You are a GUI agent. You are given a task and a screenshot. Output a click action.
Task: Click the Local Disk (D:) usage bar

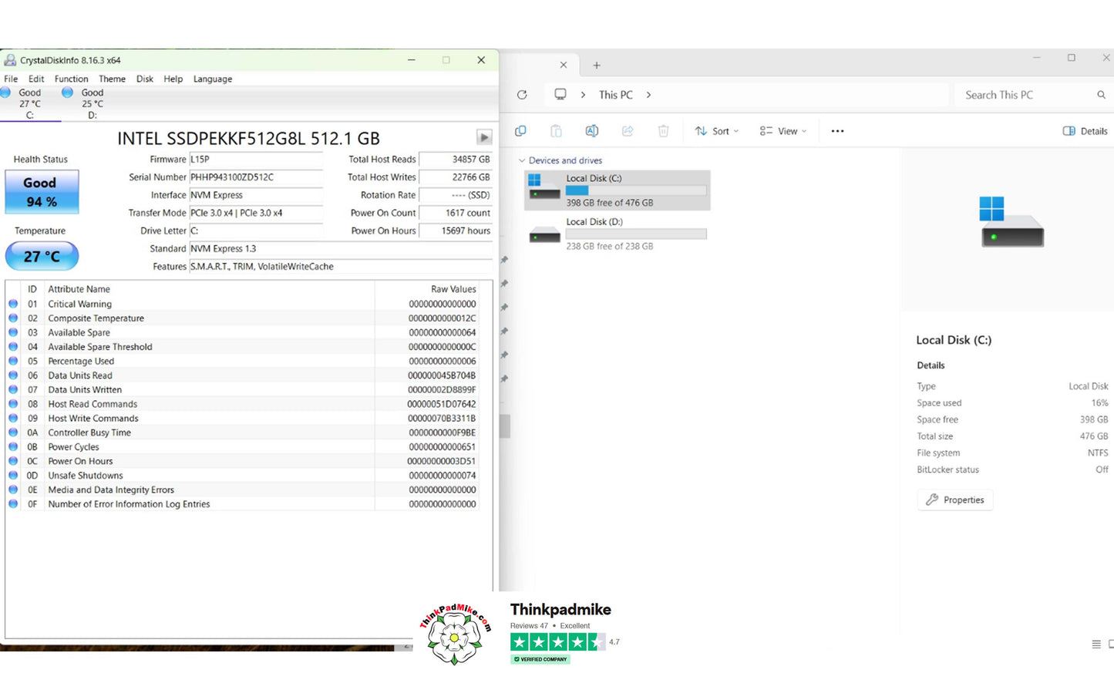click(636, 234)
